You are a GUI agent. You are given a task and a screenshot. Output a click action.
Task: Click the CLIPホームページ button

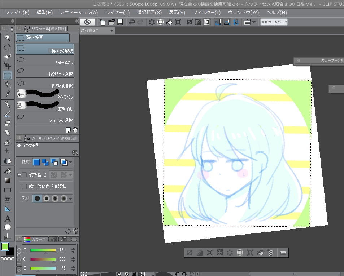click(x=274, y=22)
